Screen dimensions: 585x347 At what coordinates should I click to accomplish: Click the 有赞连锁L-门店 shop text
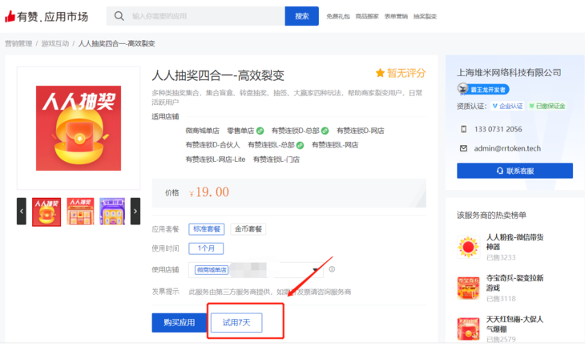(276, 159)
